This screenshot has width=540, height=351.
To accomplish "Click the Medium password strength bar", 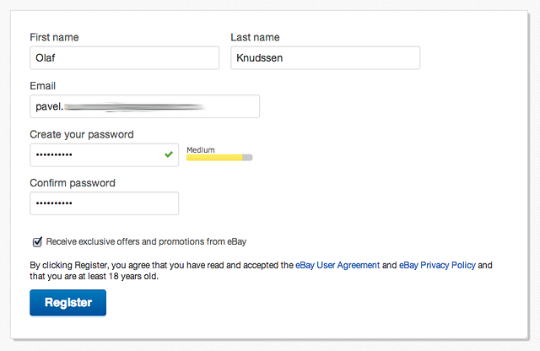I will 219,158.
